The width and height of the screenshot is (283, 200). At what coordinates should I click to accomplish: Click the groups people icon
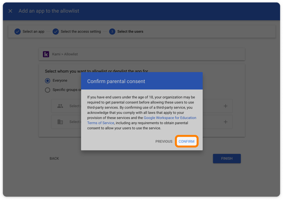(60, 106)
